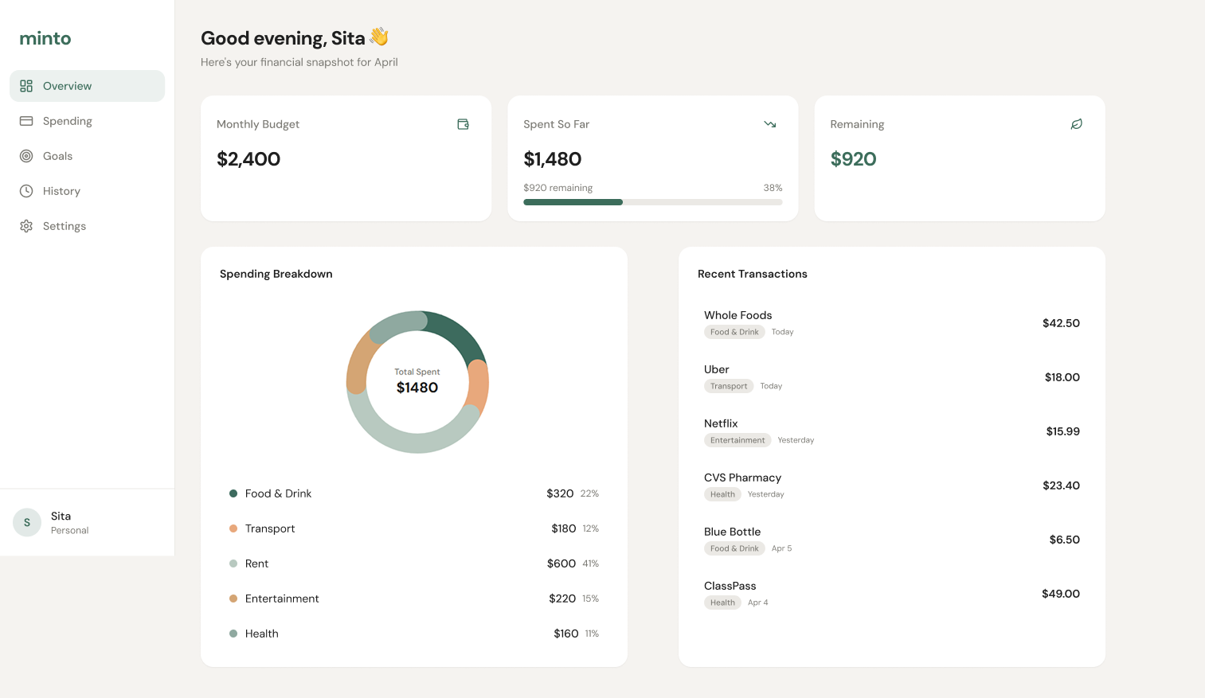Image resolution: width=1205 pixels, height=698 pixels.
Task: Select the Overview grid icon in the sidebar
Action: (x=27, y=85)
